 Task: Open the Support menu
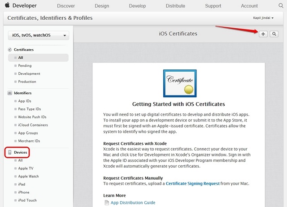click(213, 6)
